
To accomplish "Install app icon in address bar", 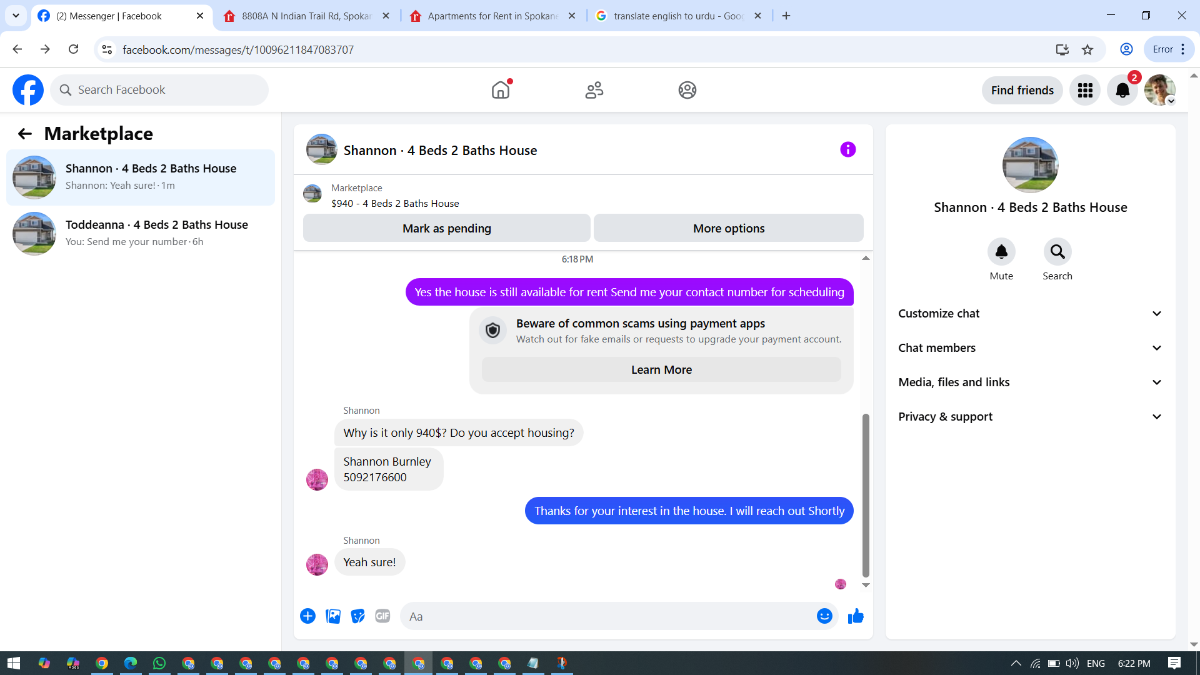I will pyautogui.click(x=1062, y=49).
